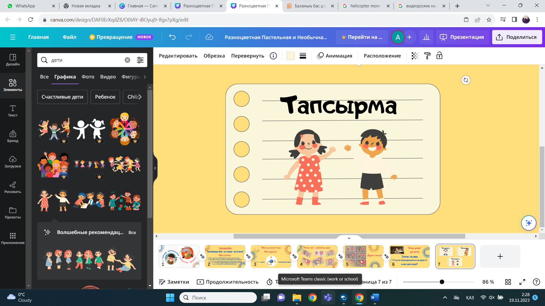Open the search filters icon
Viewport: 545px width, 306px height.
pos(140,60)
